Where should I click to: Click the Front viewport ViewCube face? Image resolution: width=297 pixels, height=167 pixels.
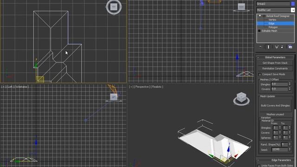(241, 6)
